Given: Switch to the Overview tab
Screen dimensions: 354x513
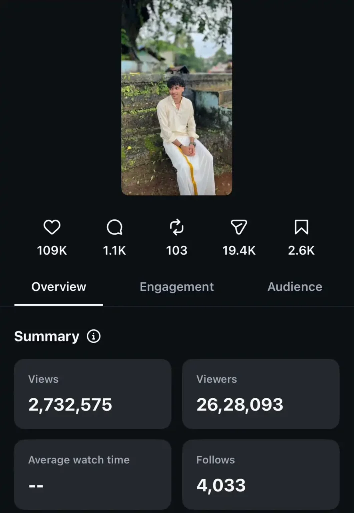Looking at the screenshot, I should [x=59, y=287].
